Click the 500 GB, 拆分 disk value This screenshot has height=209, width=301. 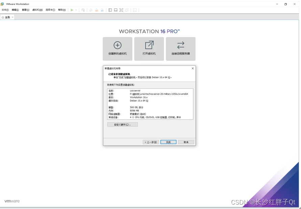click(136, 107)
